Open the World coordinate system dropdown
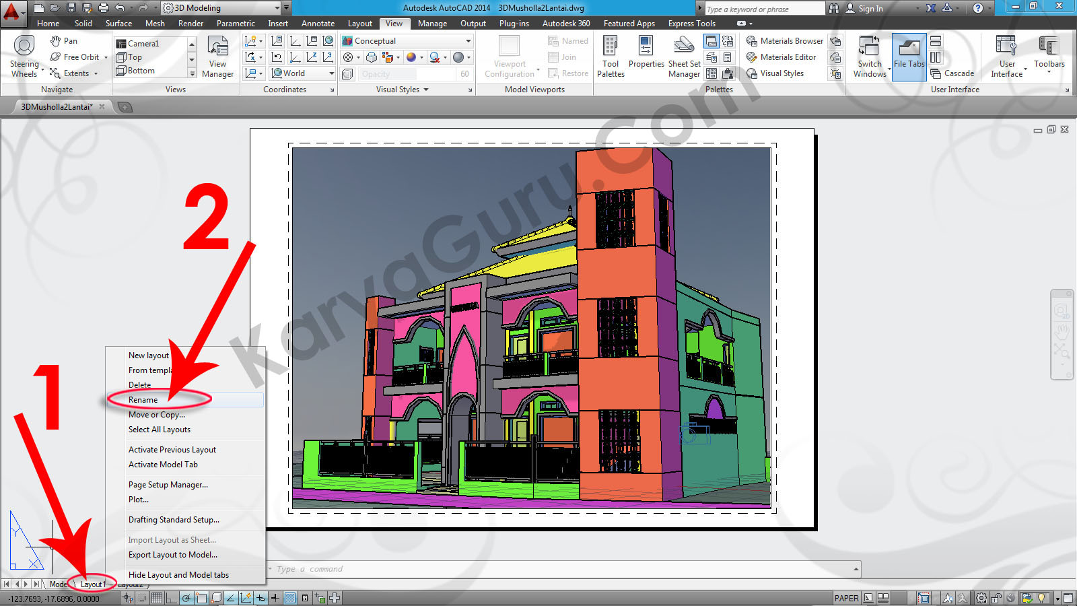The width and height of the screenshot is (1077, 606). 331,73
